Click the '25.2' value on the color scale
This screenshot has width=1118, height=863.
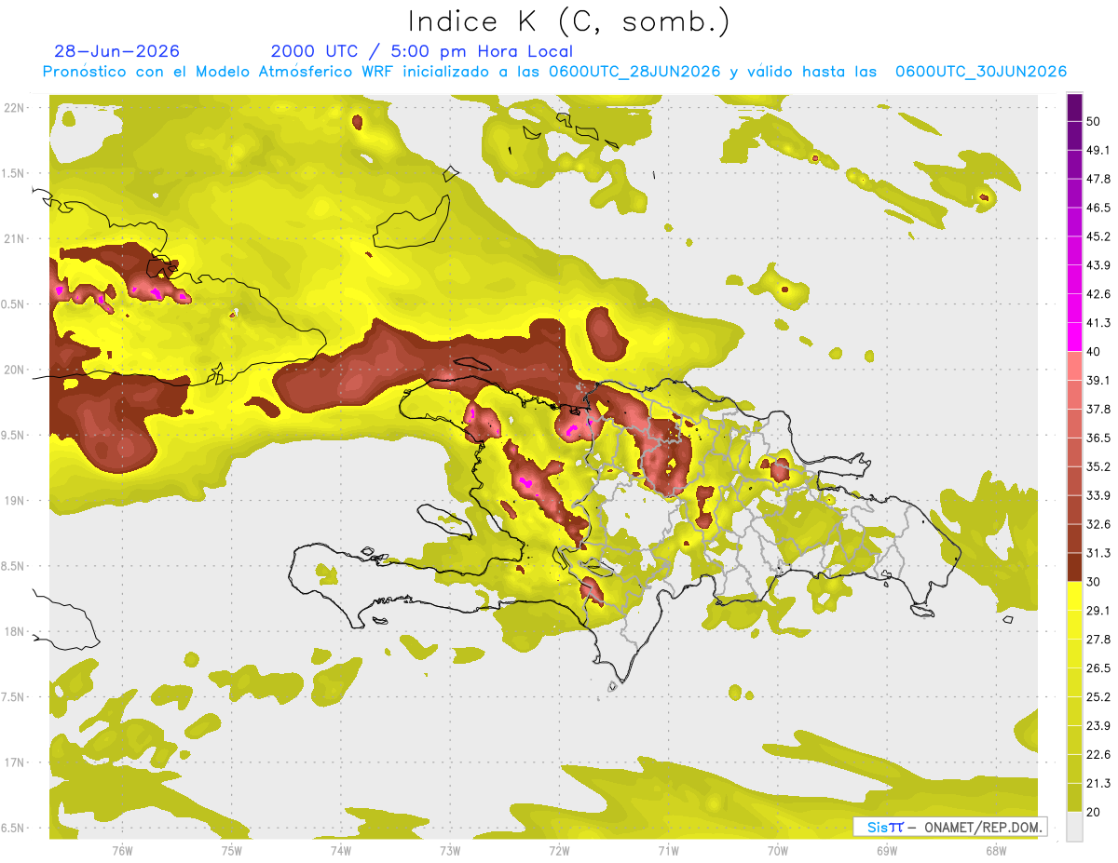[1098, 696]
